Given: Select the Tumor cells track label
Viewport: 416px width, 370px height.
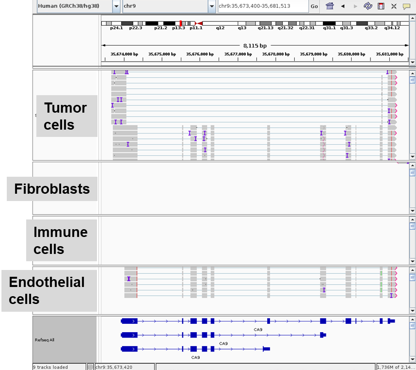Looking at the screenshot, I should (66, 116).
